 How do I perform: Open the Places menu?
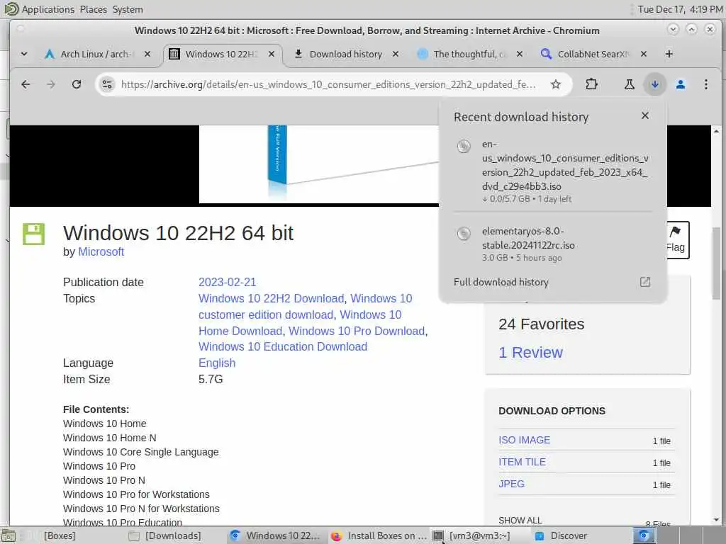point(93,9)
